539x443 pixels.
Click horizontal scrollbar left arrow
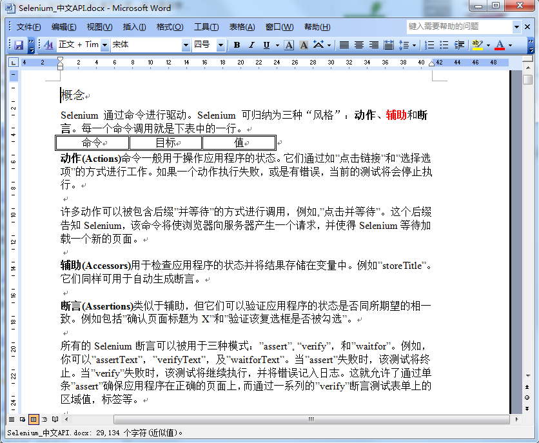coord(66,419)
